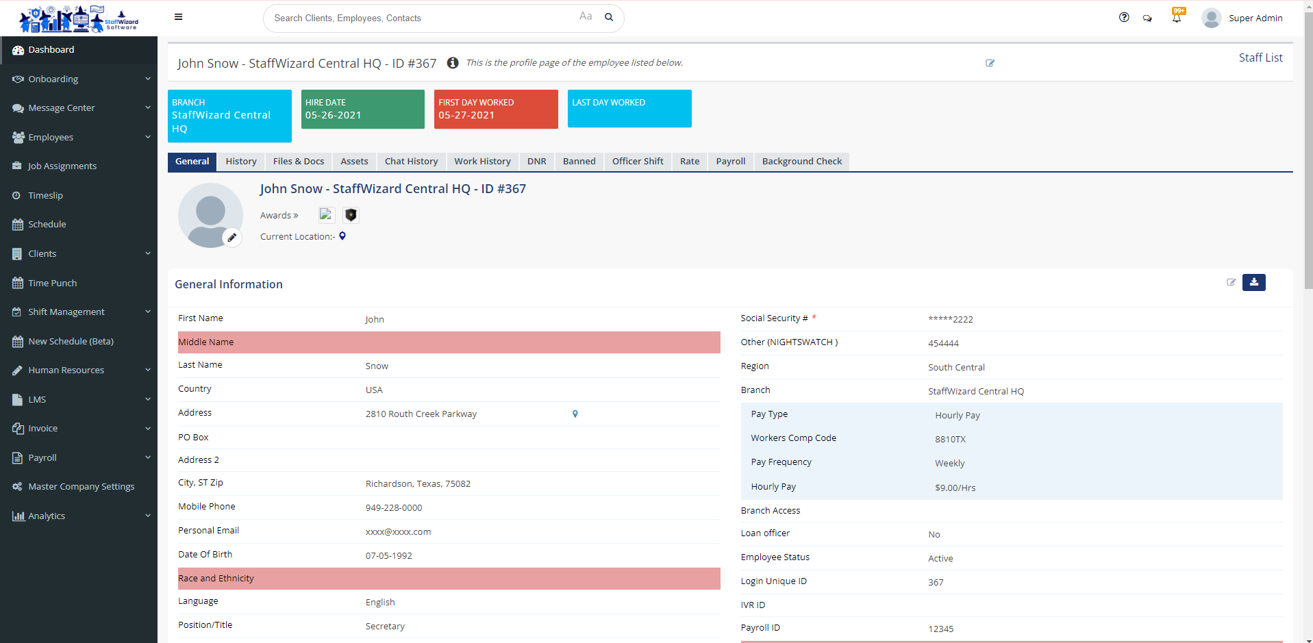Open the notifications bell icon

coord(1177,18)
